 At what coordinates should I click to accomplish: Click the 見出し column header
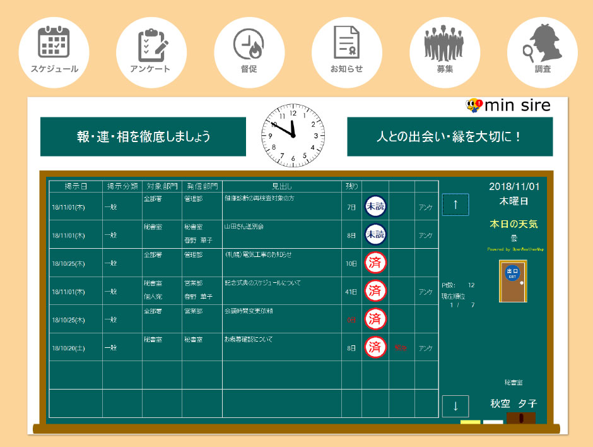[282, 186]
